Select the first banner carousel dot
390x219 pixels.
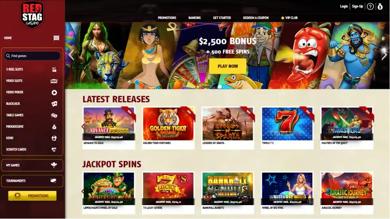pyautogui.click(x=220, y=86)
